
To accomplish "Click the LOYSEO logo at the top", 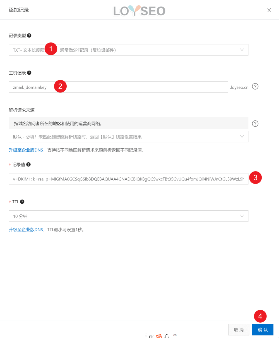I will point(139,11).
